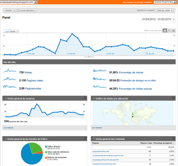Click the Páginas/visita sparkline thumbnail
This screenshot has width=178, height=166.
click(10, 87)
